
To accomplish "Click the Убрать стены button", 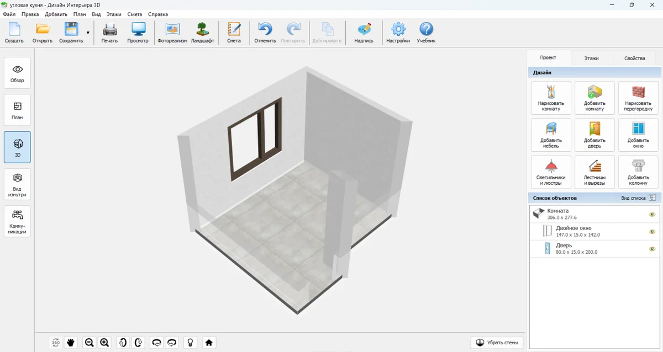I will (x=497, y=343).
